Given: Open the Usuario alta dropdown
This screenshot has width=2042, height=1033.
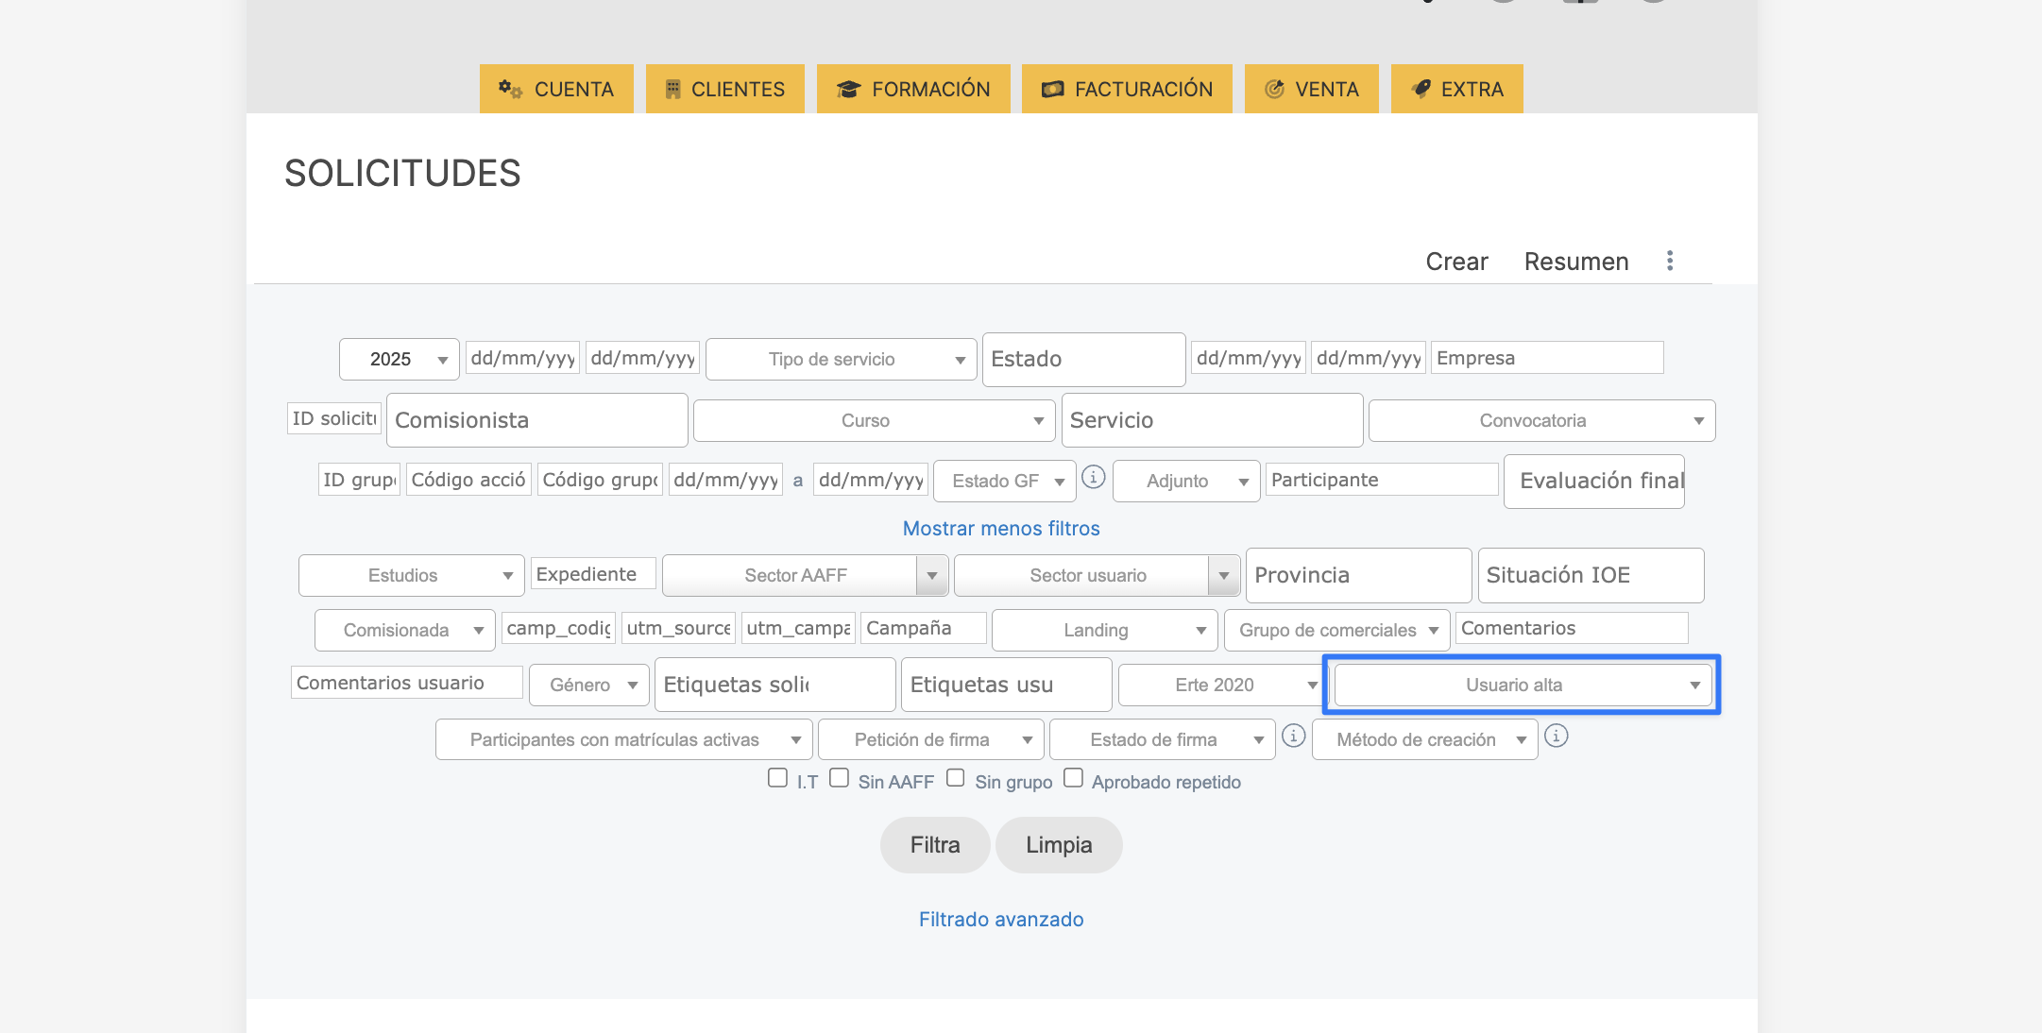Looking at the screenshot, I should (1523, 686).
